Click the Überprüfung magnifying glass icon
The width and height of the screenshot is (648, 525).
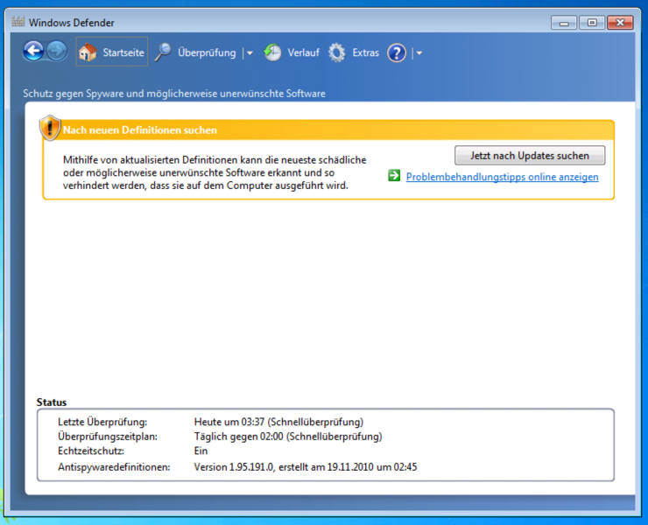[x=163, y=52]
